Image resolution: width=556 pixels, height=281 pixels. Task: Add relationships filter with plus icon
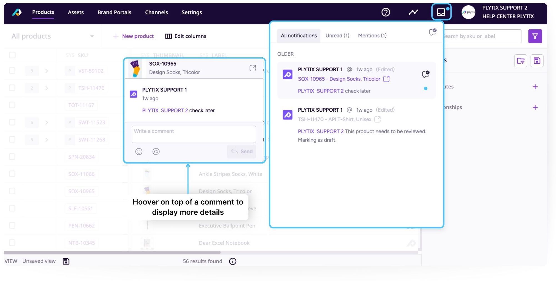click(x=535, y=108)
